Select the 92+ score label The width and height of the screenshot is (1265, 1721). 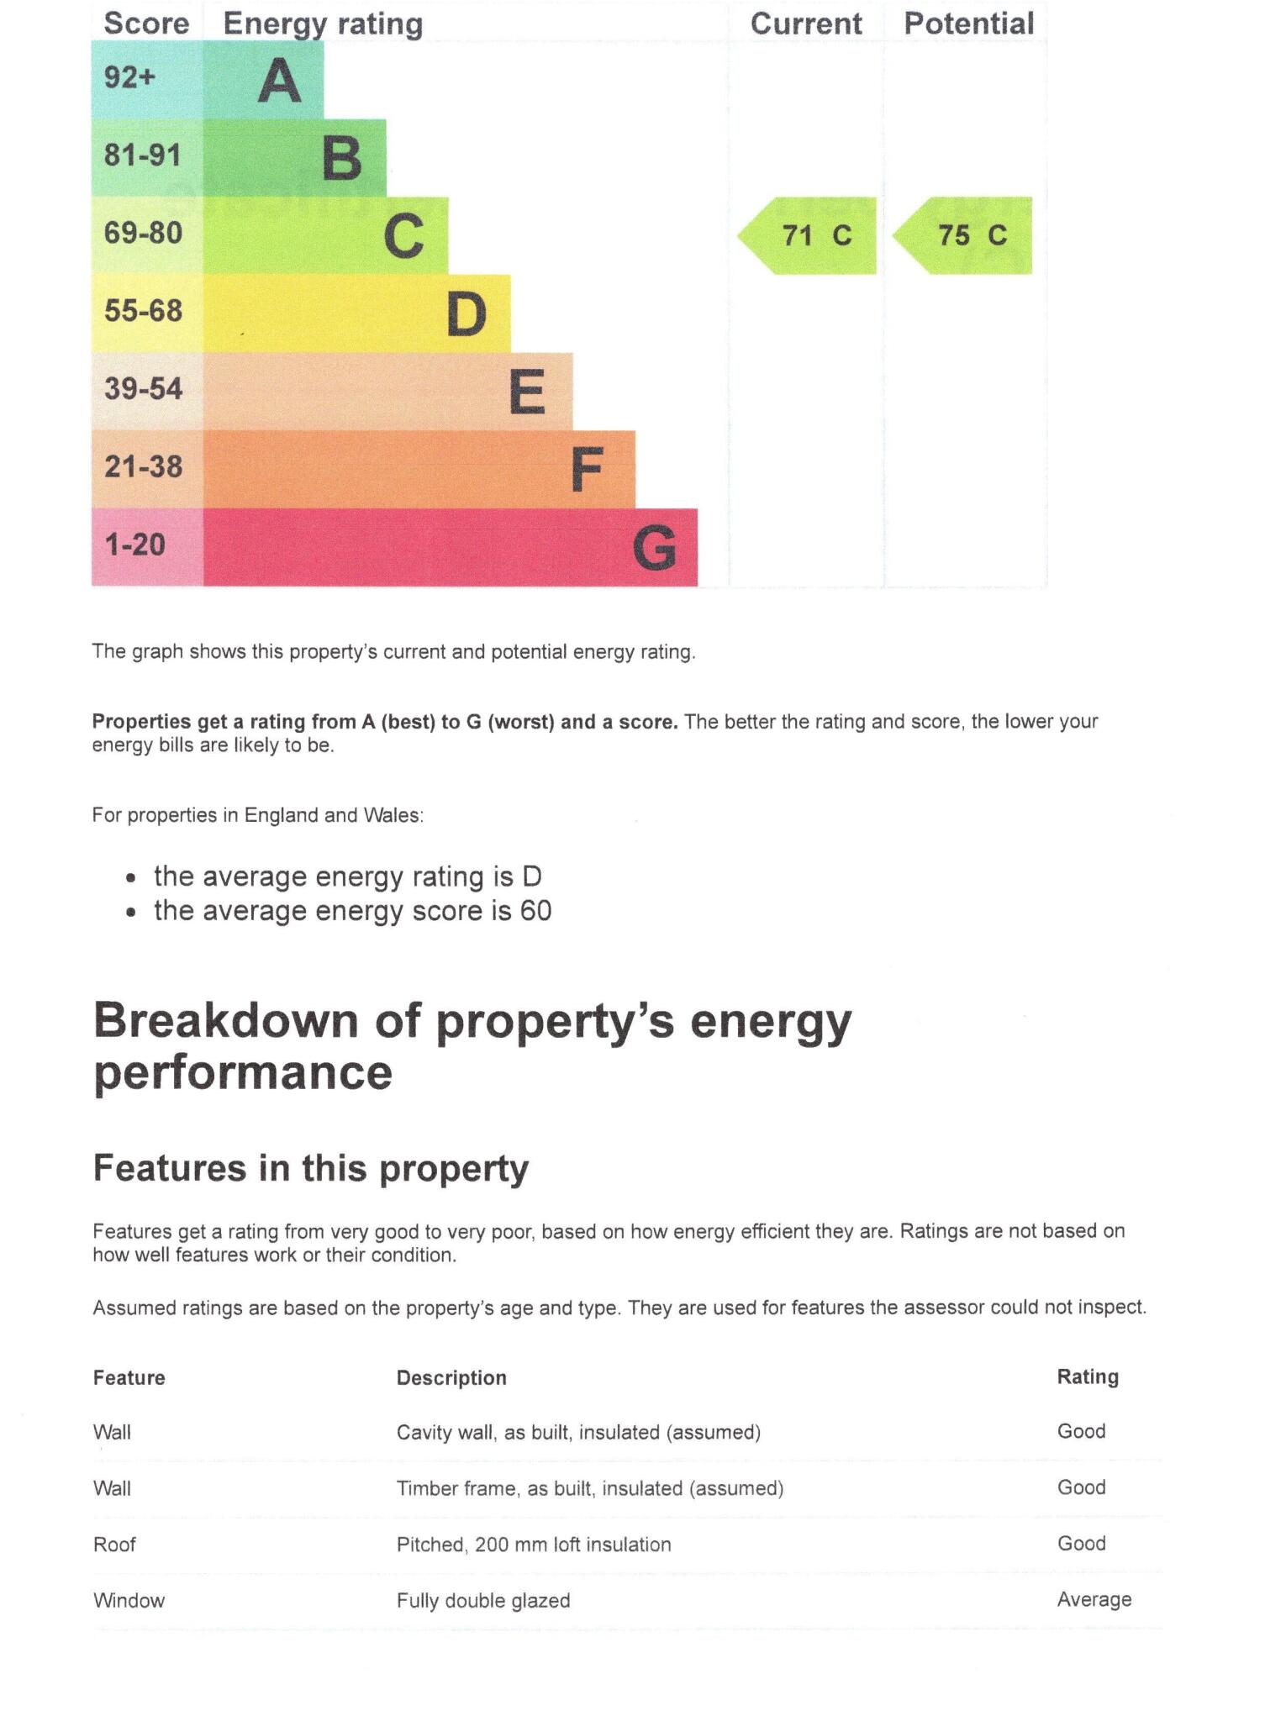tap(129, 77)
